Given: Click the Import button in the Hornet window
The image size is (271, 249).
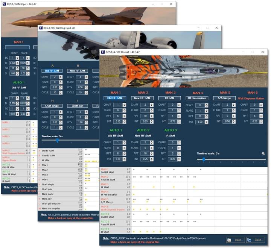Looking at the screenshot, I should (235, 240).
